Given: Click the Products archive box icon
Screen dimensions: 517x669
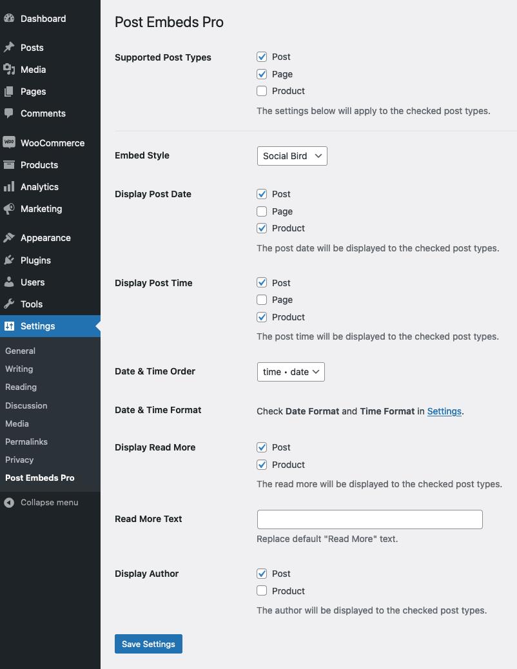Looking at the screenshot, I should [x=9, y=165].
